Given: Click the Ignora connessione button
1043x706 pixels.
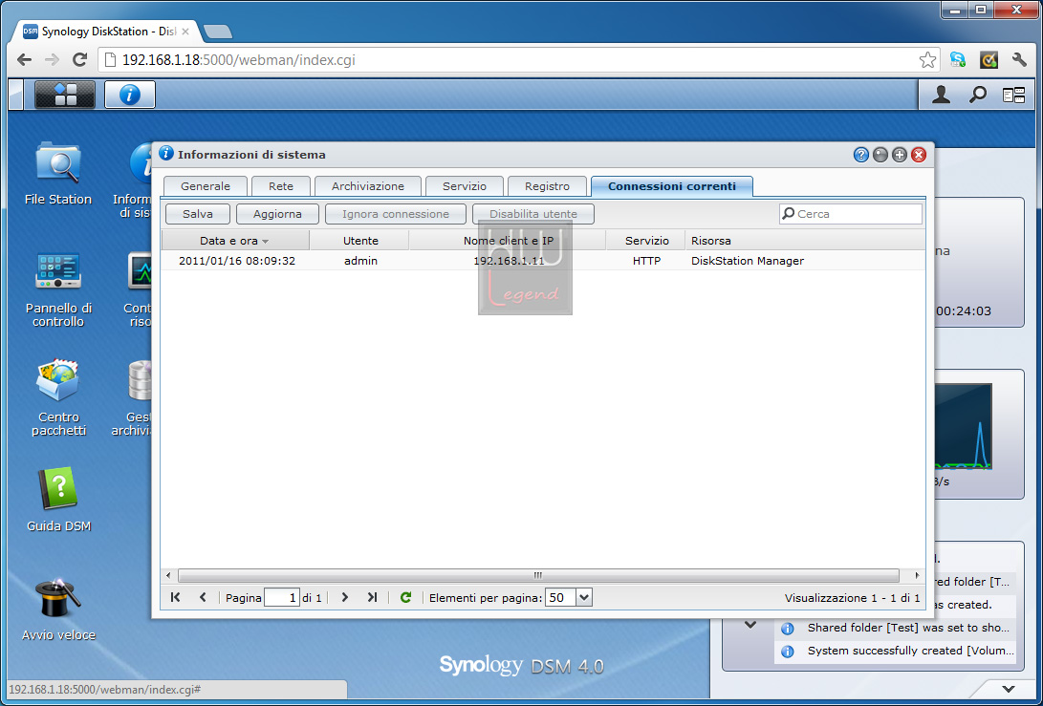Looking at the screenshot, I should pyautogui.click(x=396, y=214).
